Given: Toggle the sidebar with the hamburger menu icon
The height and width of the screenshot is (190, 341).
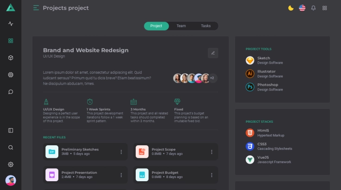Looking at the screenshot, I should (x=36, y=8).
